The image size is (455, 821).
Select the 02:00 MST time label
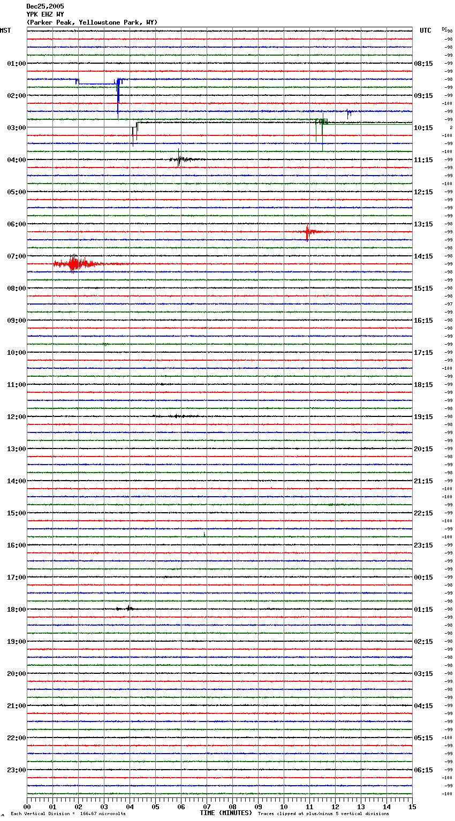click(x=17, y=96)
